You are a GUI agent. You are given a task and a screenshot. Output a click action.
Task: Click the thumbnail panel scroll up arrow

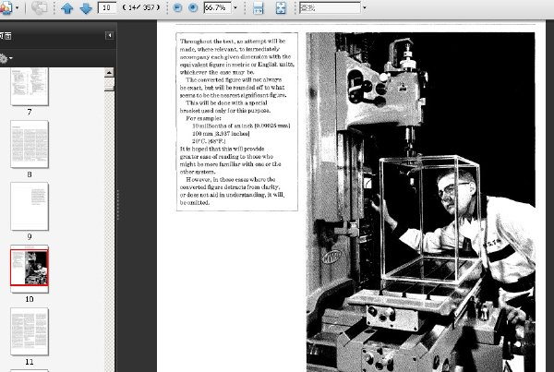click(109, 72)
